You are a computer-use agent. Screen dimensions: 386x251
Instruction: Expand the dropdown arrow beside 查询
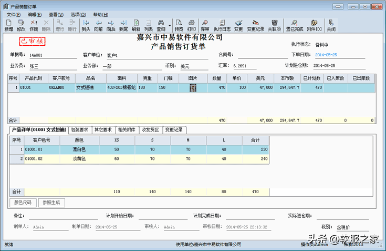click(170, 25)
